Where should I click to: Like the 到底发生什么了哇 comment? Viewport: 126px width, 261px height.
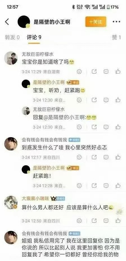click(x=118, y=157)
